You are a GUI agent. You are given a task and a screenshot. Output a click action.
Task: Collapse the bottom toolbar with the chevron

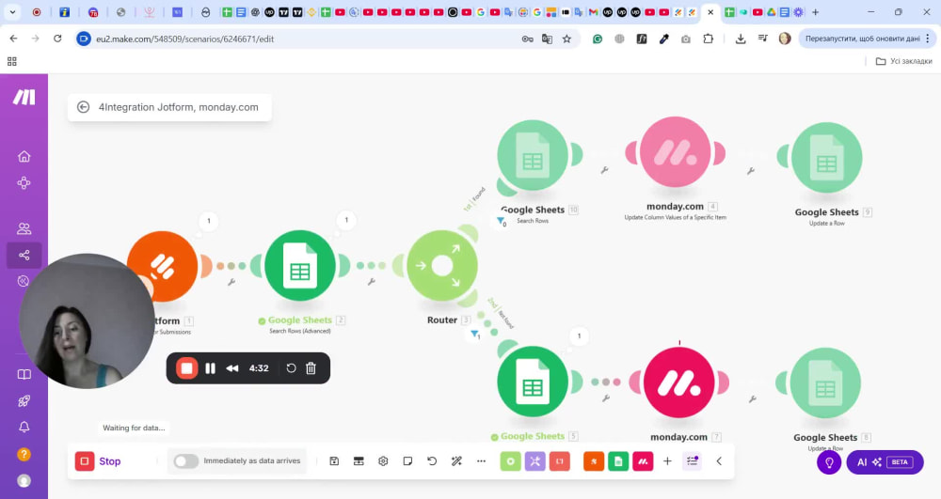[x=719, y=461]
